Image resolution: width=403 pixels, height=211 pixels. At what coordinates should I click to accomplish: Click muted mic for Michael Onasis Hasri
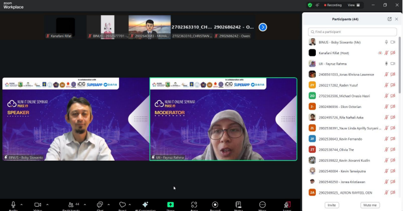click(386, 96)
